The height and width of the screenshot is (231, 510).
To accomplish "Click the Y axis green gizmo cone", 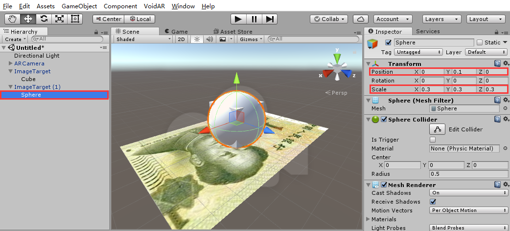I will 337,59.
